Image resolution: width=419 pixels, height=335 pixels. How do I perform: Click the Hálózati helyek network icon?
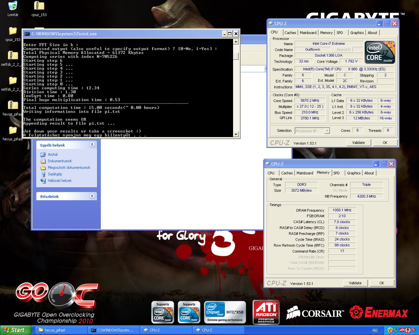coord(43,181)
